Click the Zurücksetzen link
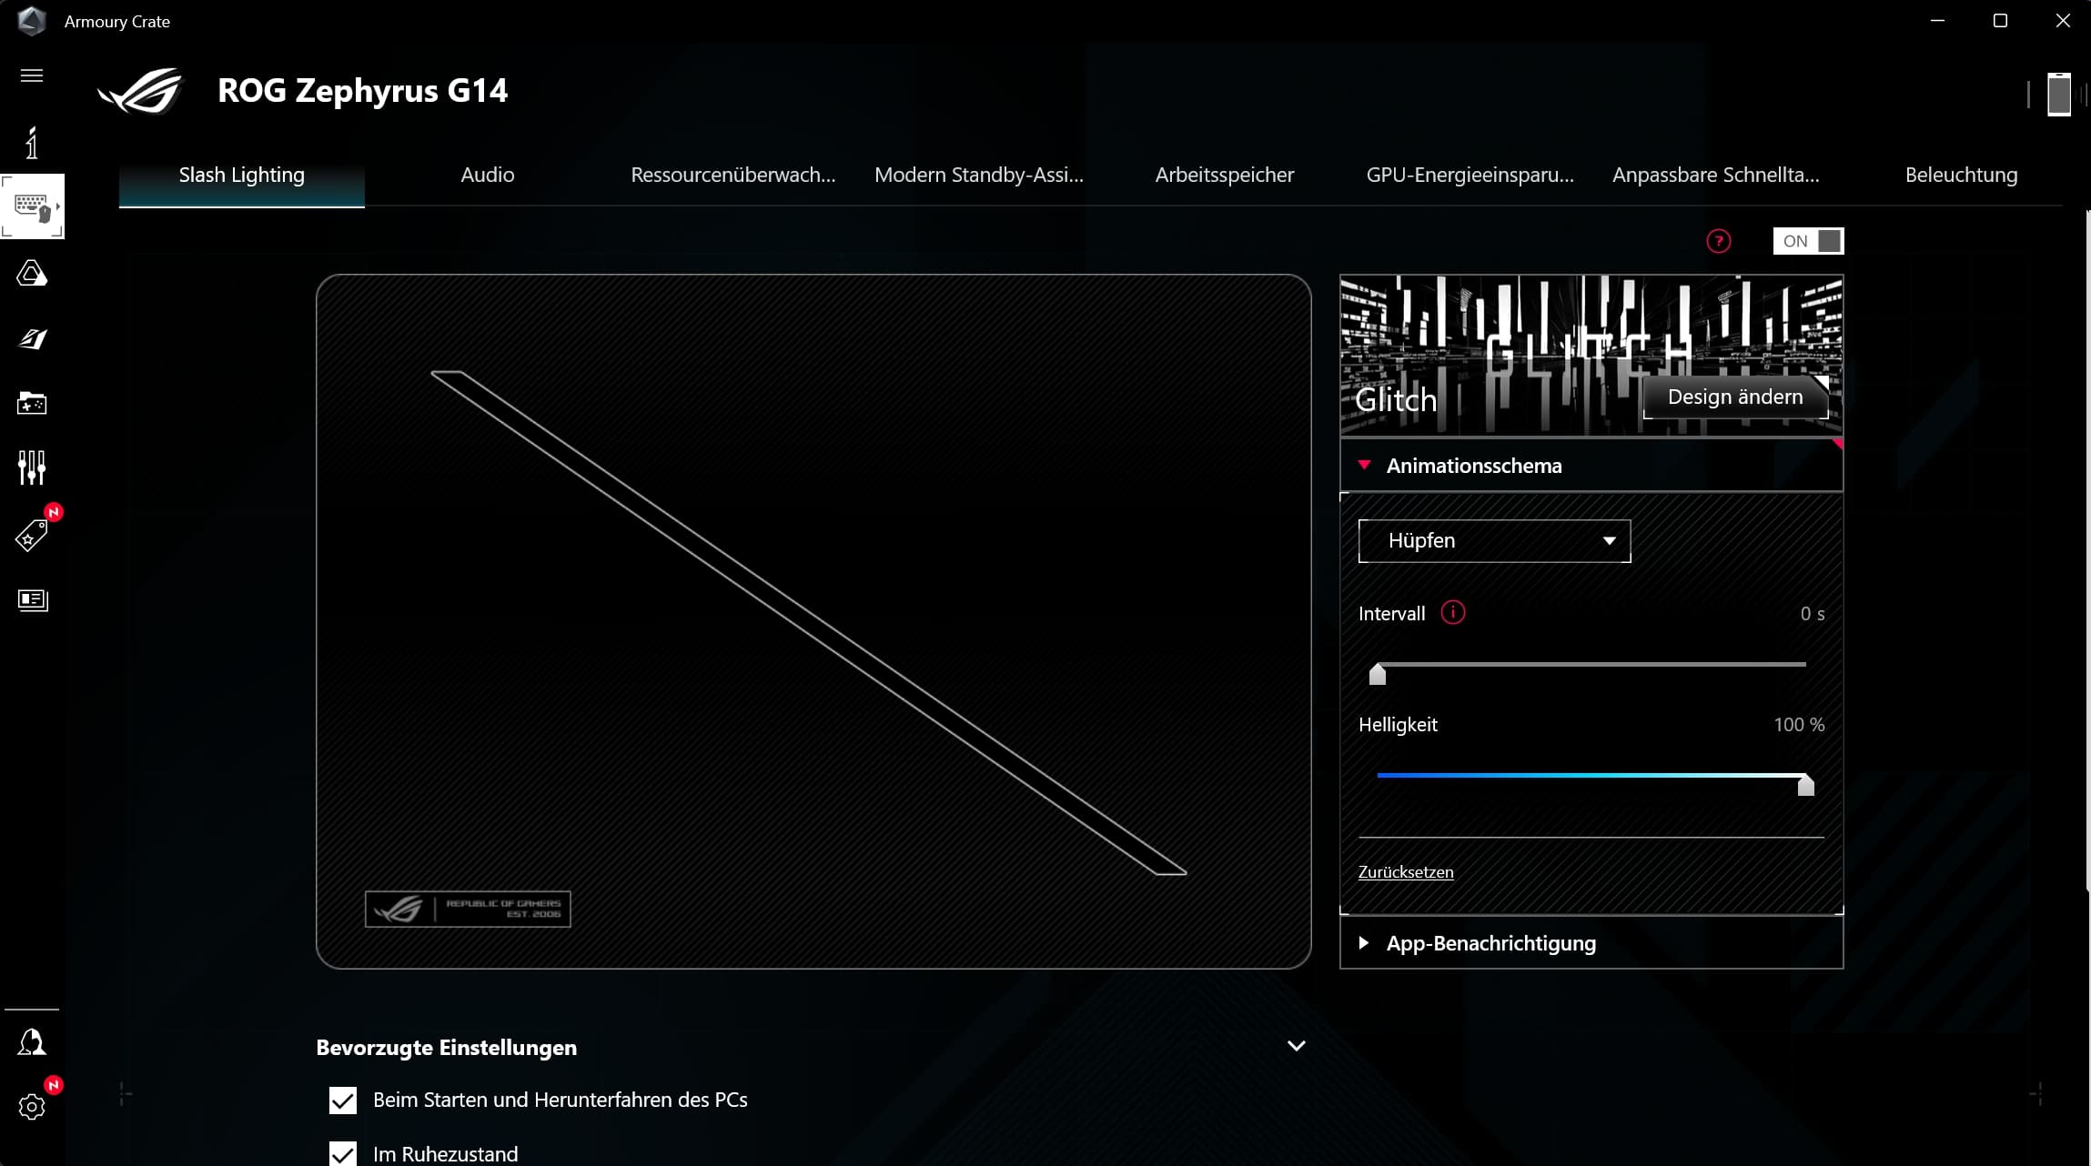Screen dimensions: 2091x1166 [1405, 872]
